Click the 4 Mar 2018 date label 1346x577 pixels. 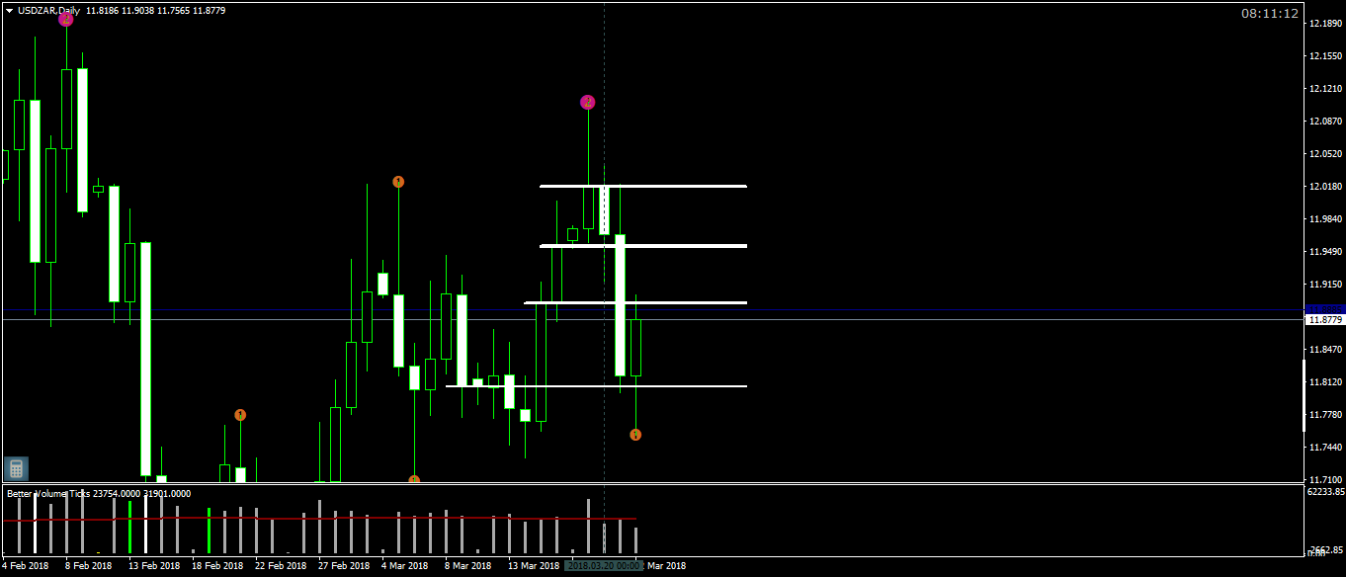tap(404, 566)
